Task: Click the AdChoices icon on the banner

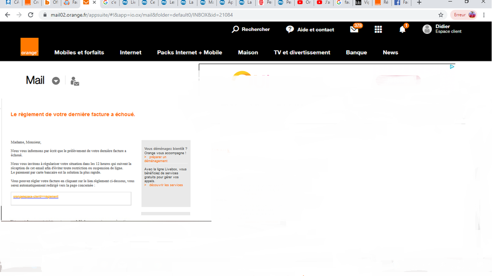Action: [452, 67]
